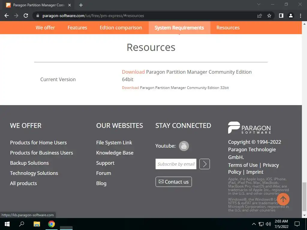Open File Explorer from taskbar
307x230 pixels.
pos(37,224)
